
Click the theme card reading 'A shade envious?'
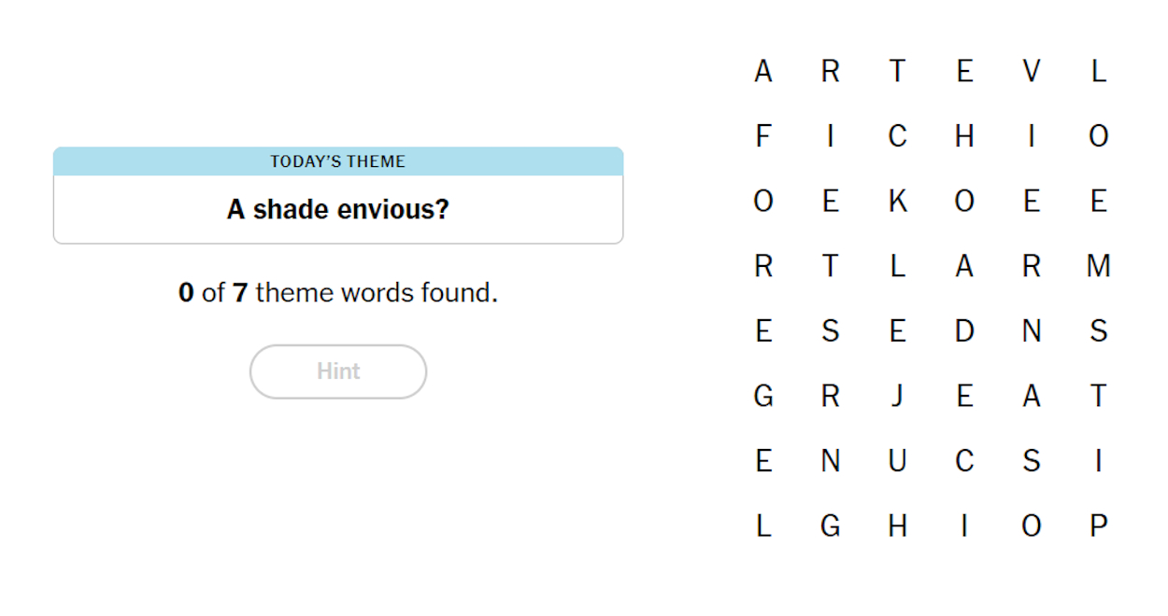(x=338, y=209)
